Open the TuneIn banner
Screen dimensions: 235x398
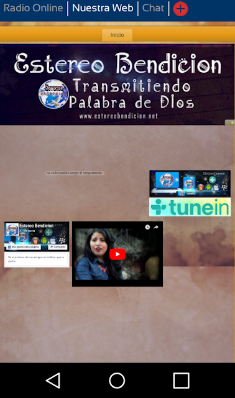pos(190,207)
